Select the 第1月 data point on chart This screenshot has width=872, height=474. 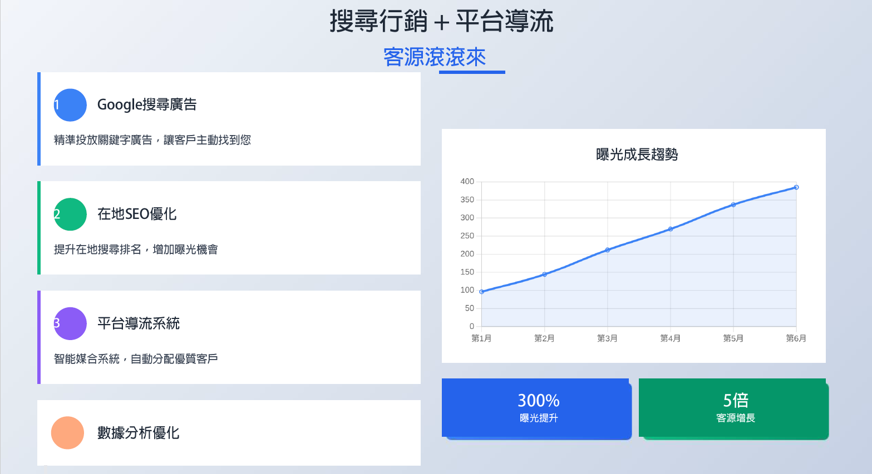click(482, 292)
